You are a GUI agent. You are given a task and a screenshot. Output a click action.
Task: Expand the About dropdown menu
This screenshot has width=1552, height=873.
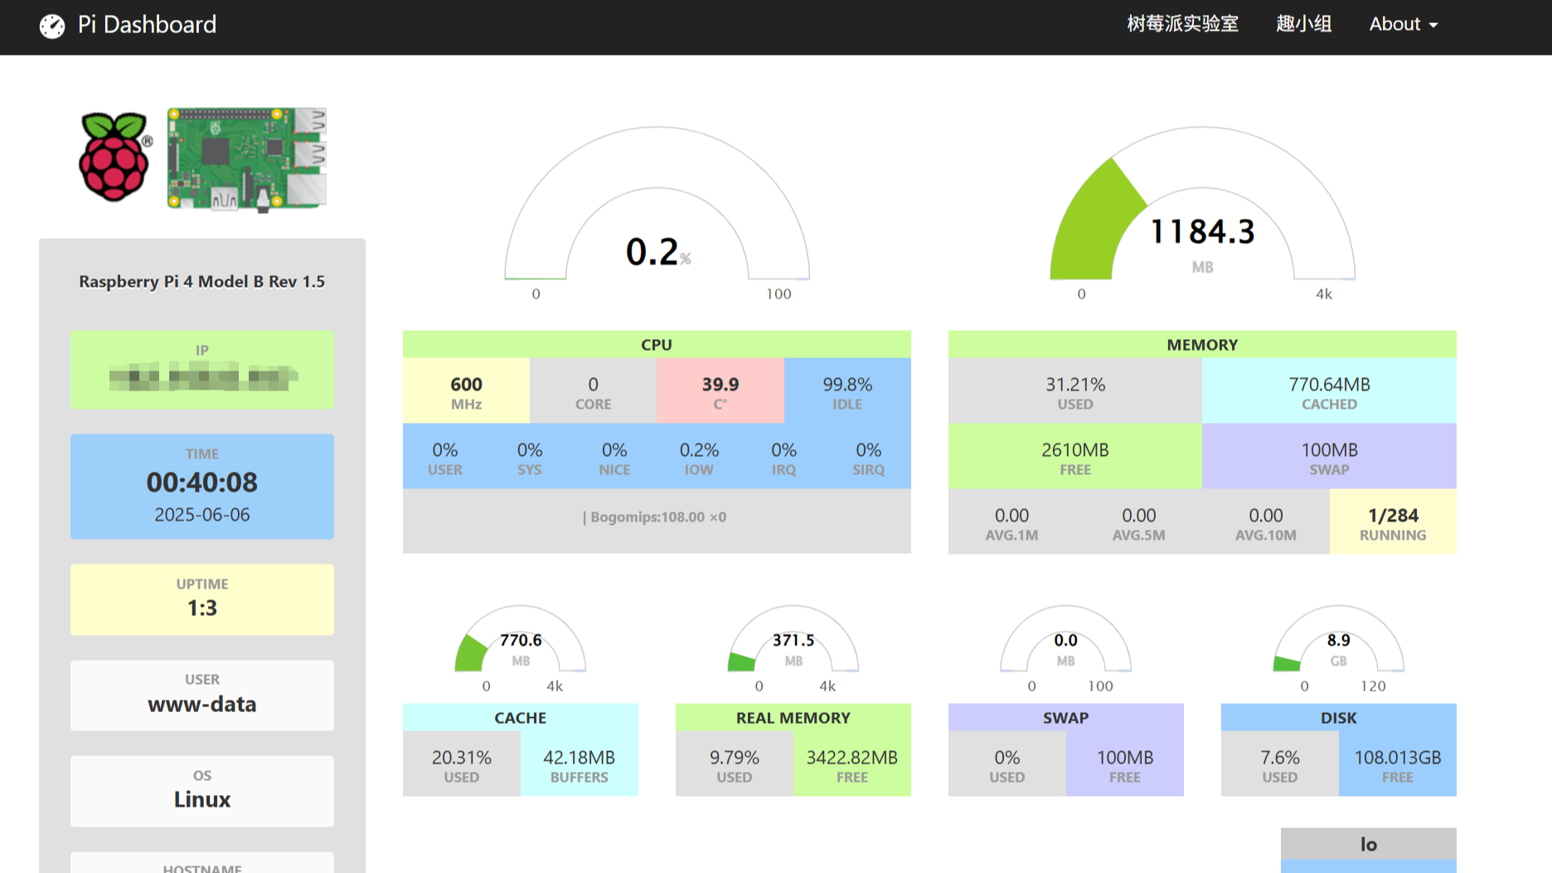click(x=1403, y=24)
